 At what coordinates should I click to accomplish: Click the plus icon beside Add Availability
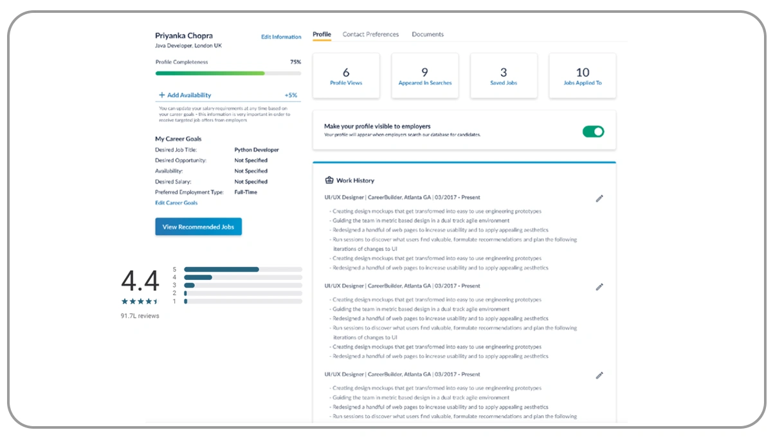tap(162, 95)
